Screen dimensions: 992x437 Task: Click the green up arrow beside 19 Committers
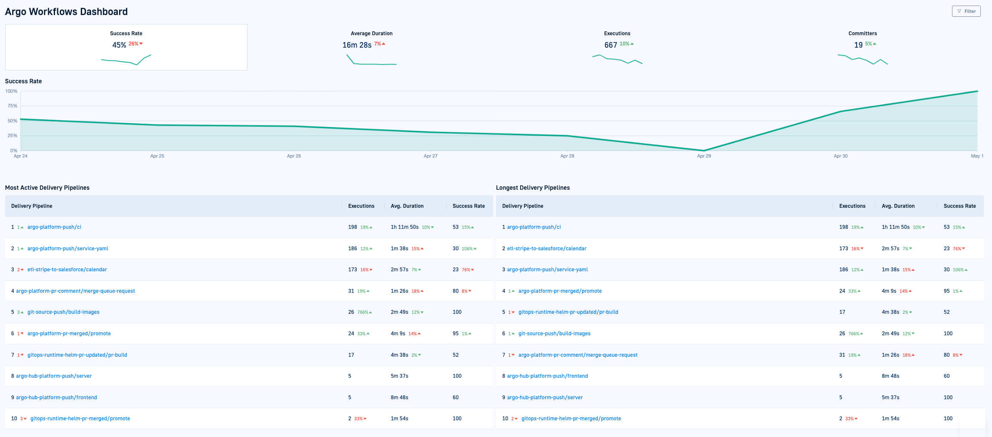tap(875, 44)
